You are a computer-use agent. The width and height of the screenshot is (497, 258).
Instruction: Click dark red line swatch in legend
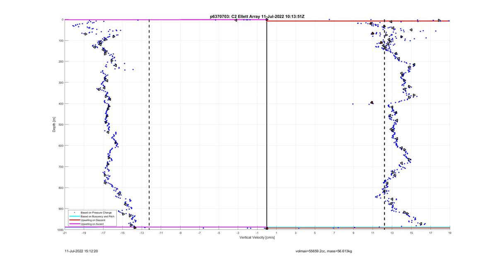(75, 220)
